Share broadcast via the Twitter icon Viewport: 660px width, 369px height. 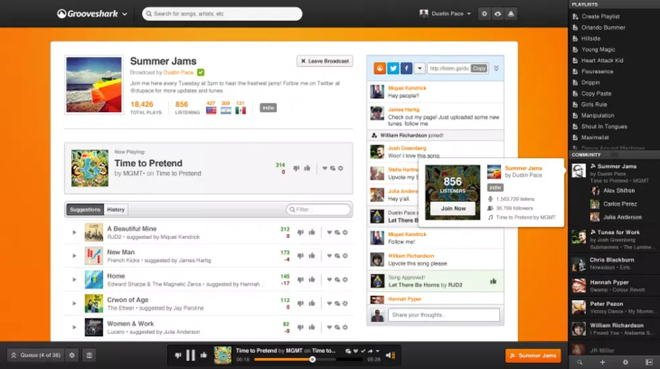tap(393, 68)
